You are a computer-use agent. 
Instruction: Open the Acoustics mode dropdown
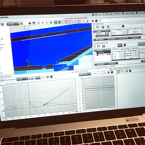(13, 24)
